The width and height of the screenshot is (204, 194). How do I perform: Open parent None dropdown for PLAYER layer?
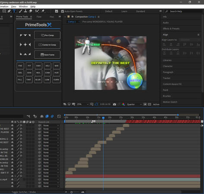point(51,132)
